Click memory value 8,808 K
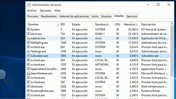Viewport: 176px width, 99px height. click(134, 56)
